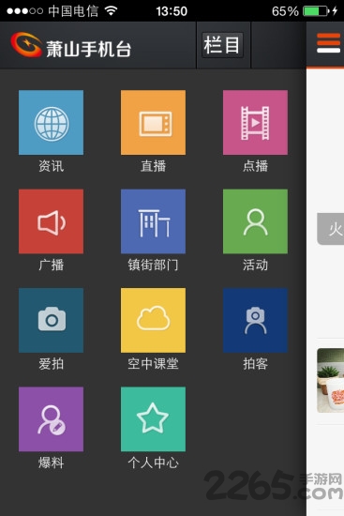Open the 资讯 globe tile
Viewport: 344px width, 516px height.
(51, 122)
